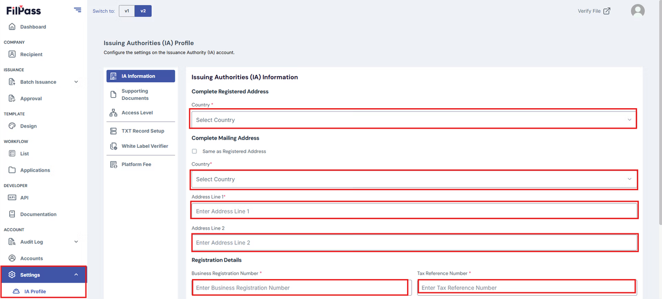Click the Verify File external-link icon

[607, 11]
